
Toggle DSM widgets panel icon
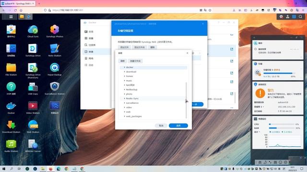(x=294, y=17)
